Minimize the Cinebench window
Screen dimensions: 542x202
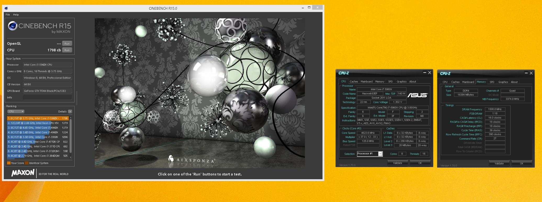click(x=303, y=8)
